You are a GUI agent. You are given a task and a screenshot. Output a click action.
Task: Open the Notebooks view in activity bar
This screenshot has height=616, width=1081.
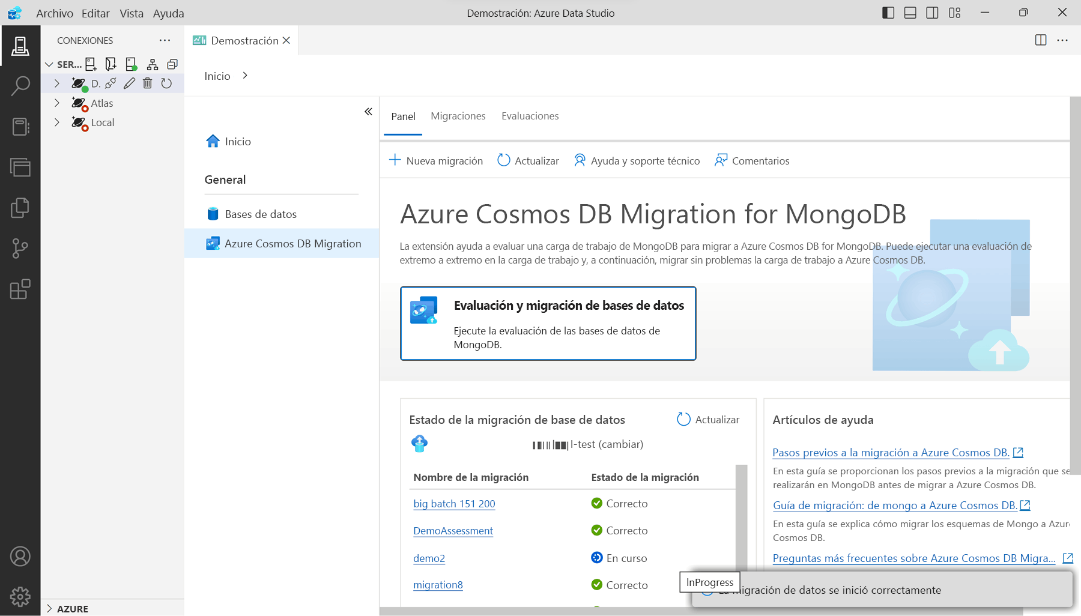(x=20, y=127)
